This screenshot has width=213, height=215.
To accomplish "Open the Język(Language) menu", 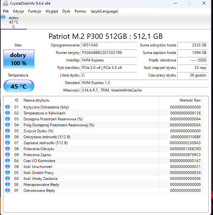I will (104, 11).
